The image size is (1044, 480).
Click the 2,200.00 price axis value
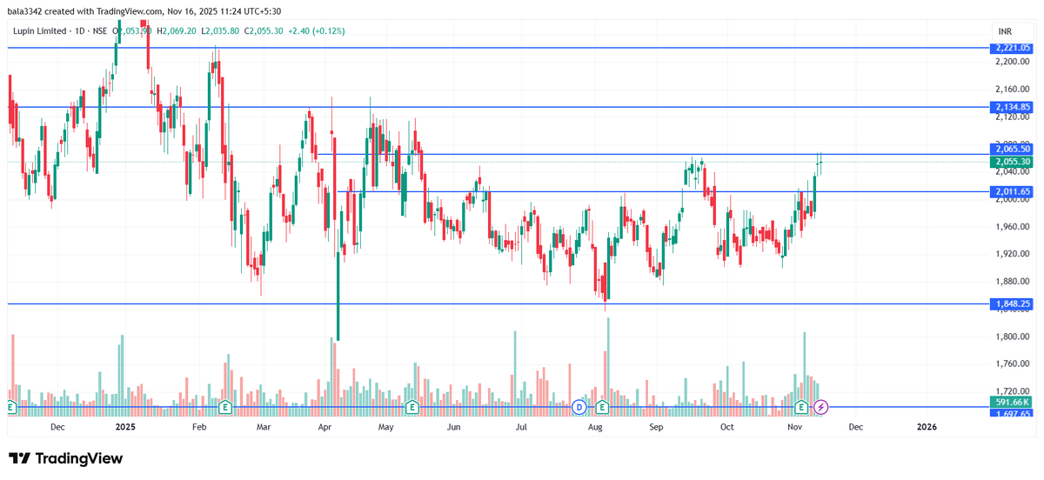(1014, 62)
